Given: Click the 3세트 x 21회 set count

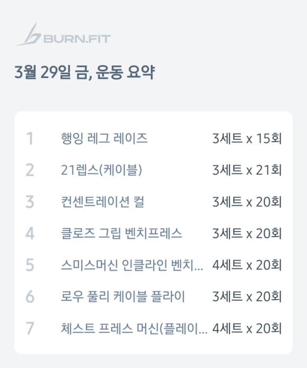Looking at the screenshot, I should click(x=247, y=170).
